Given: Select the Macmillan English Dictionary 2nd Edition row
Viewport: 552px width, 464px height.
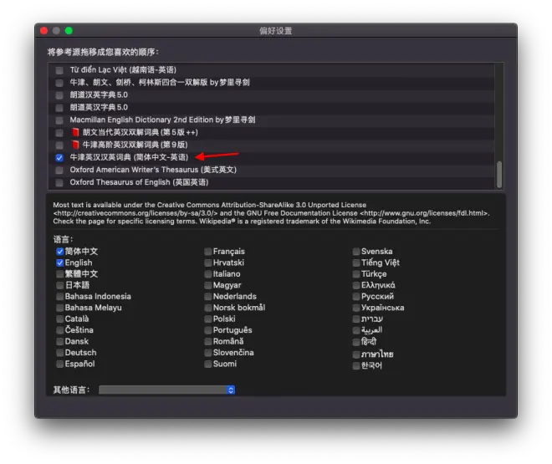Looking at the screenshot, I should (271, 120).
